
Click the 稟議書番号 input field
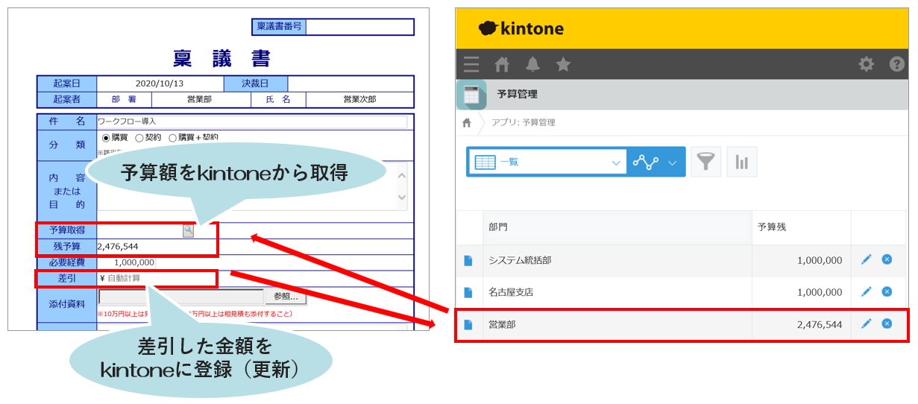click(x=359, y=27)
